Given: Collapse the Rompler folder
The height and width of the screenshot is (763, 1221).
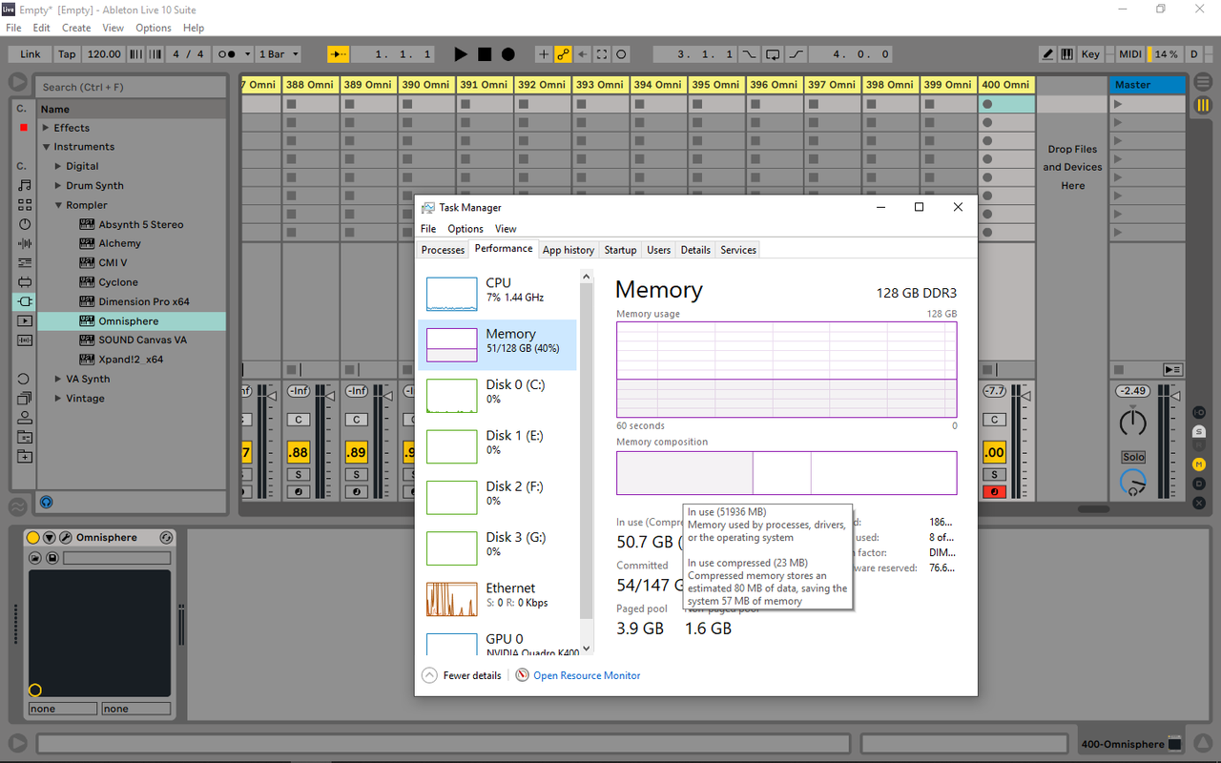Looking at the screenshot, I should (x=58, y=205).
